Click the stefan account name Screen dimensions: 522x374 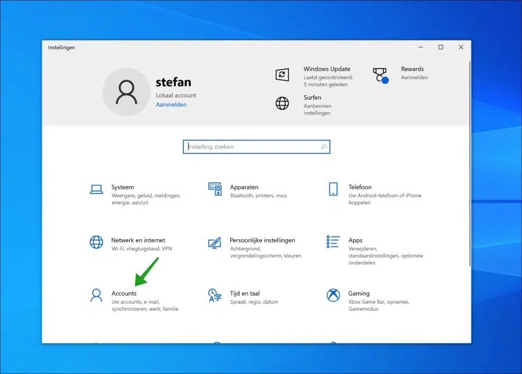point(173,82)
